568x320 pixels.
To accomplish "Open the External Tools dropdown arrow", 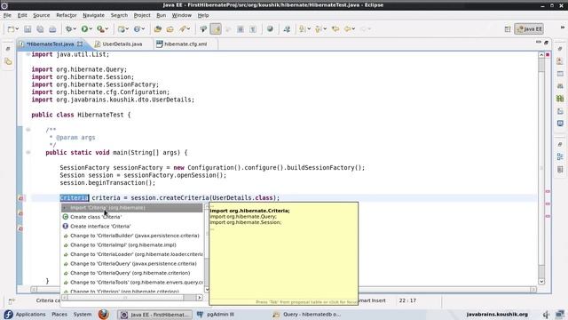I will click(106, 29).
